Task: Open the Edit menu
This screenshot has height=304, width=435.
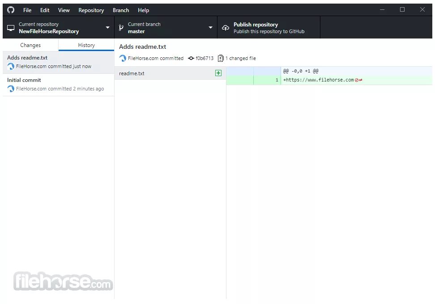Action: coord(45,10)
